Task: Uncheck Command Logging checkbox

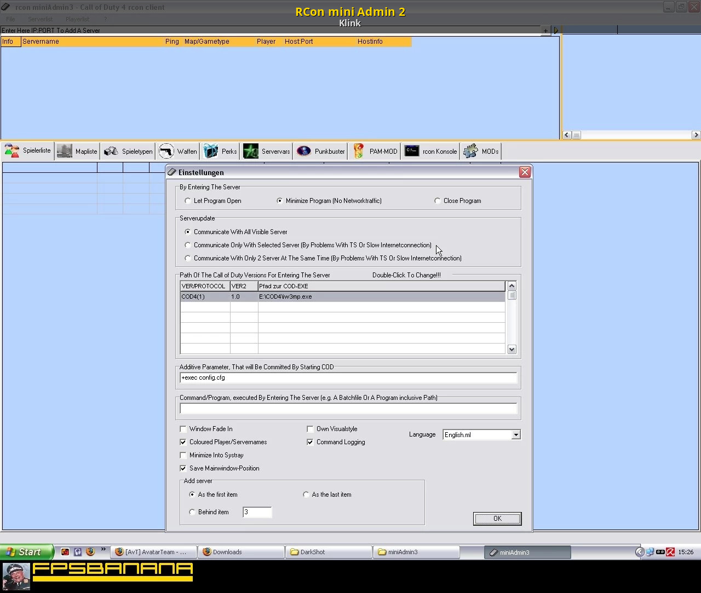Action: click(x=310, y=442)
